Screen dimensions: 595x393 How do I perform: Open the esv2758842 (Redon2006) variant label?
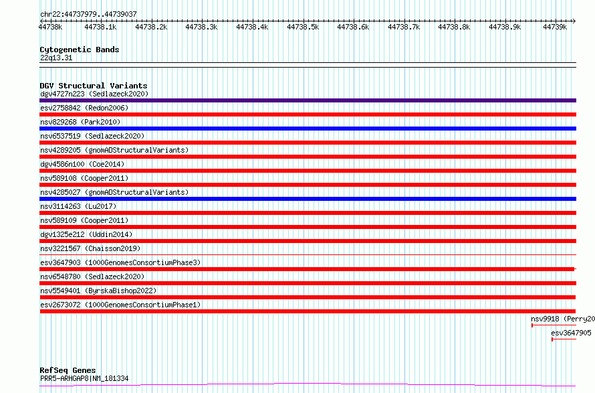(x=84, y=108)
